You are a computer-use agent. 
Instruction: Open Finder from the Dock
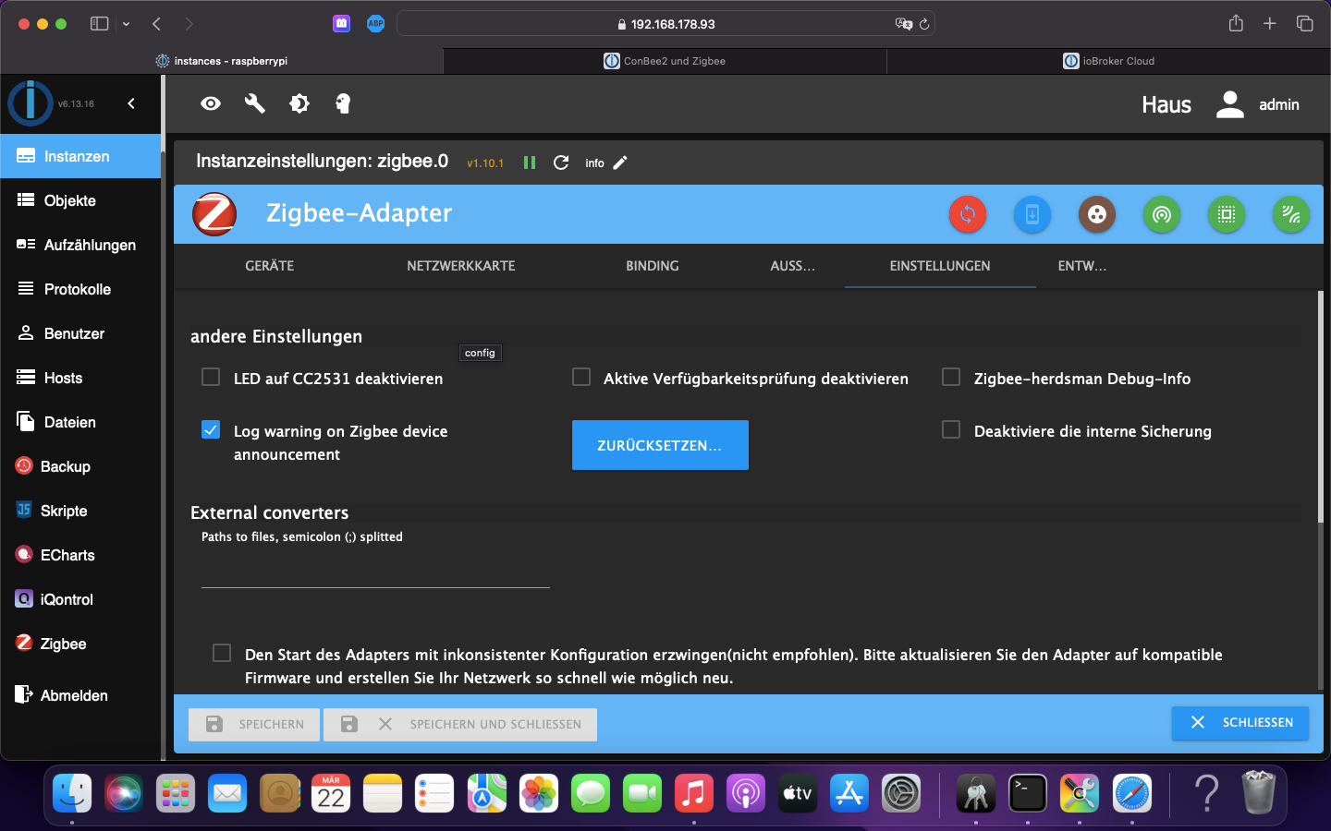pos(72,792)
